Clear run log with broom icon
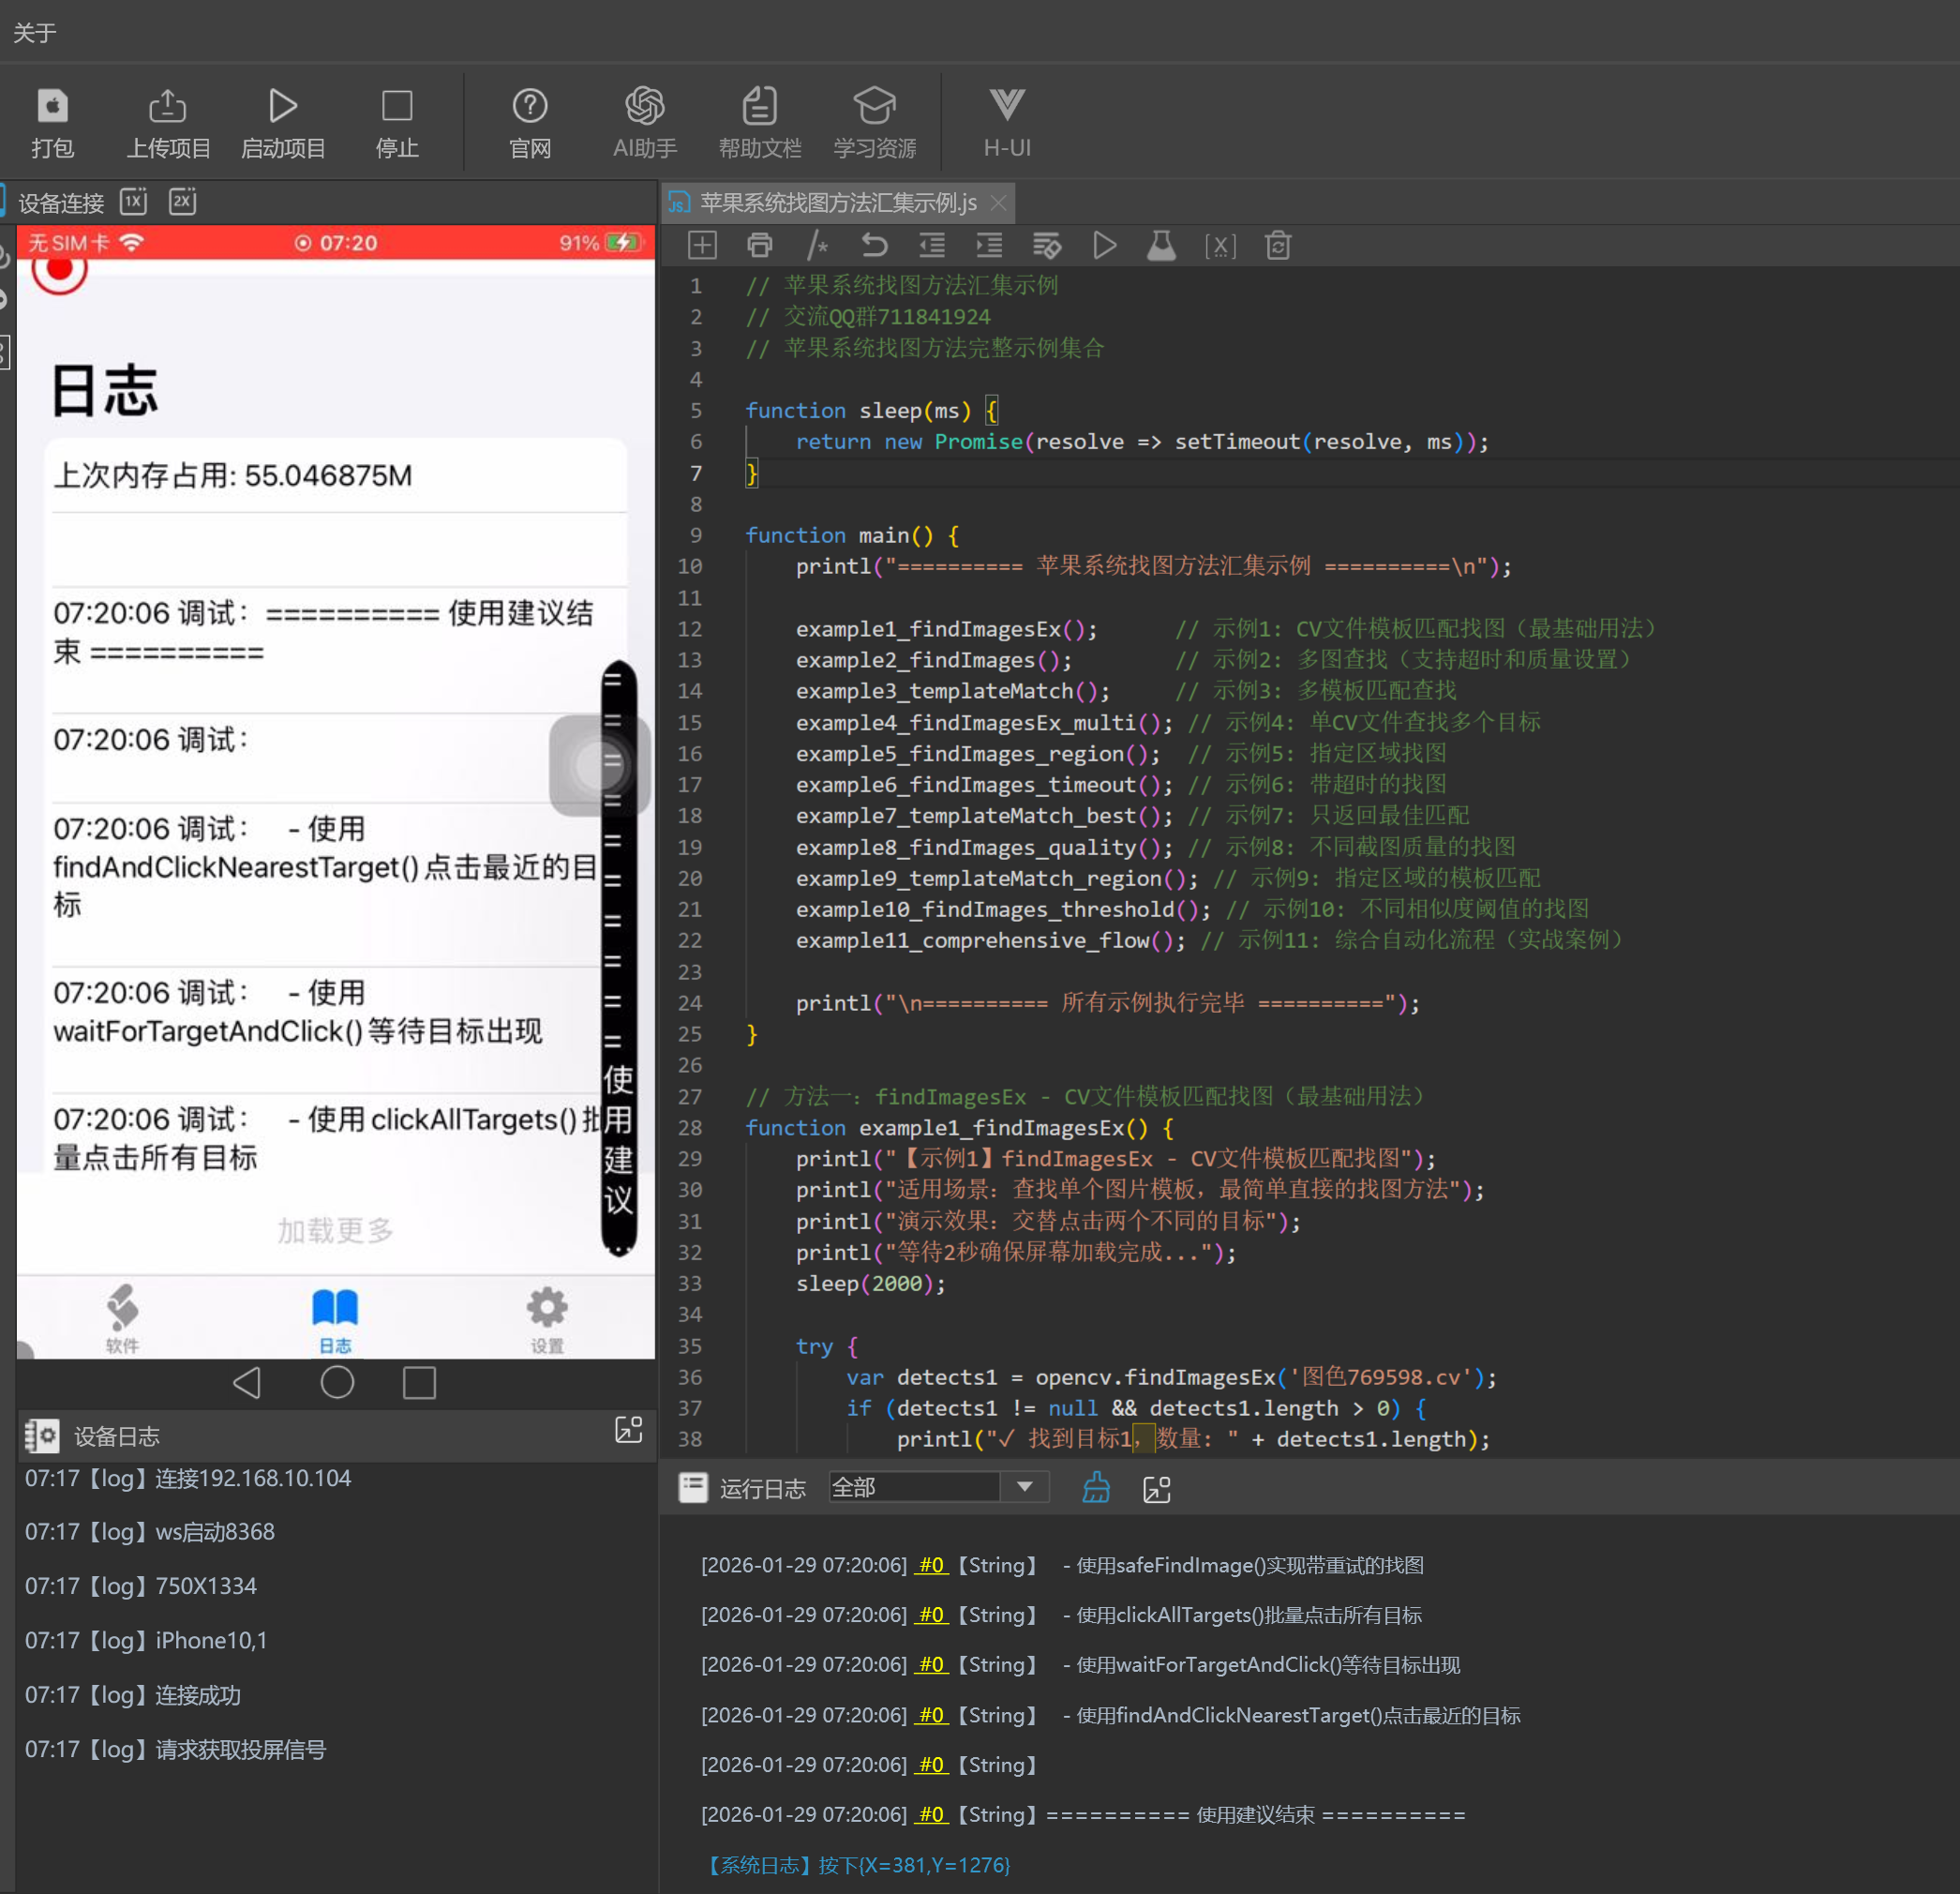Image resolution: width=1960 pixels, height=1894 pixels. 1096,1488
